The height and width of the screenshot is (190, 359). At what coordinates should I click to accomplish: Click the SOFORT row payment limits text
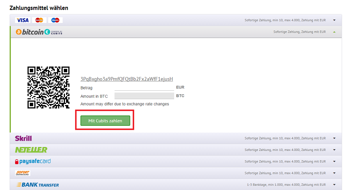click(x=285, y=173)
